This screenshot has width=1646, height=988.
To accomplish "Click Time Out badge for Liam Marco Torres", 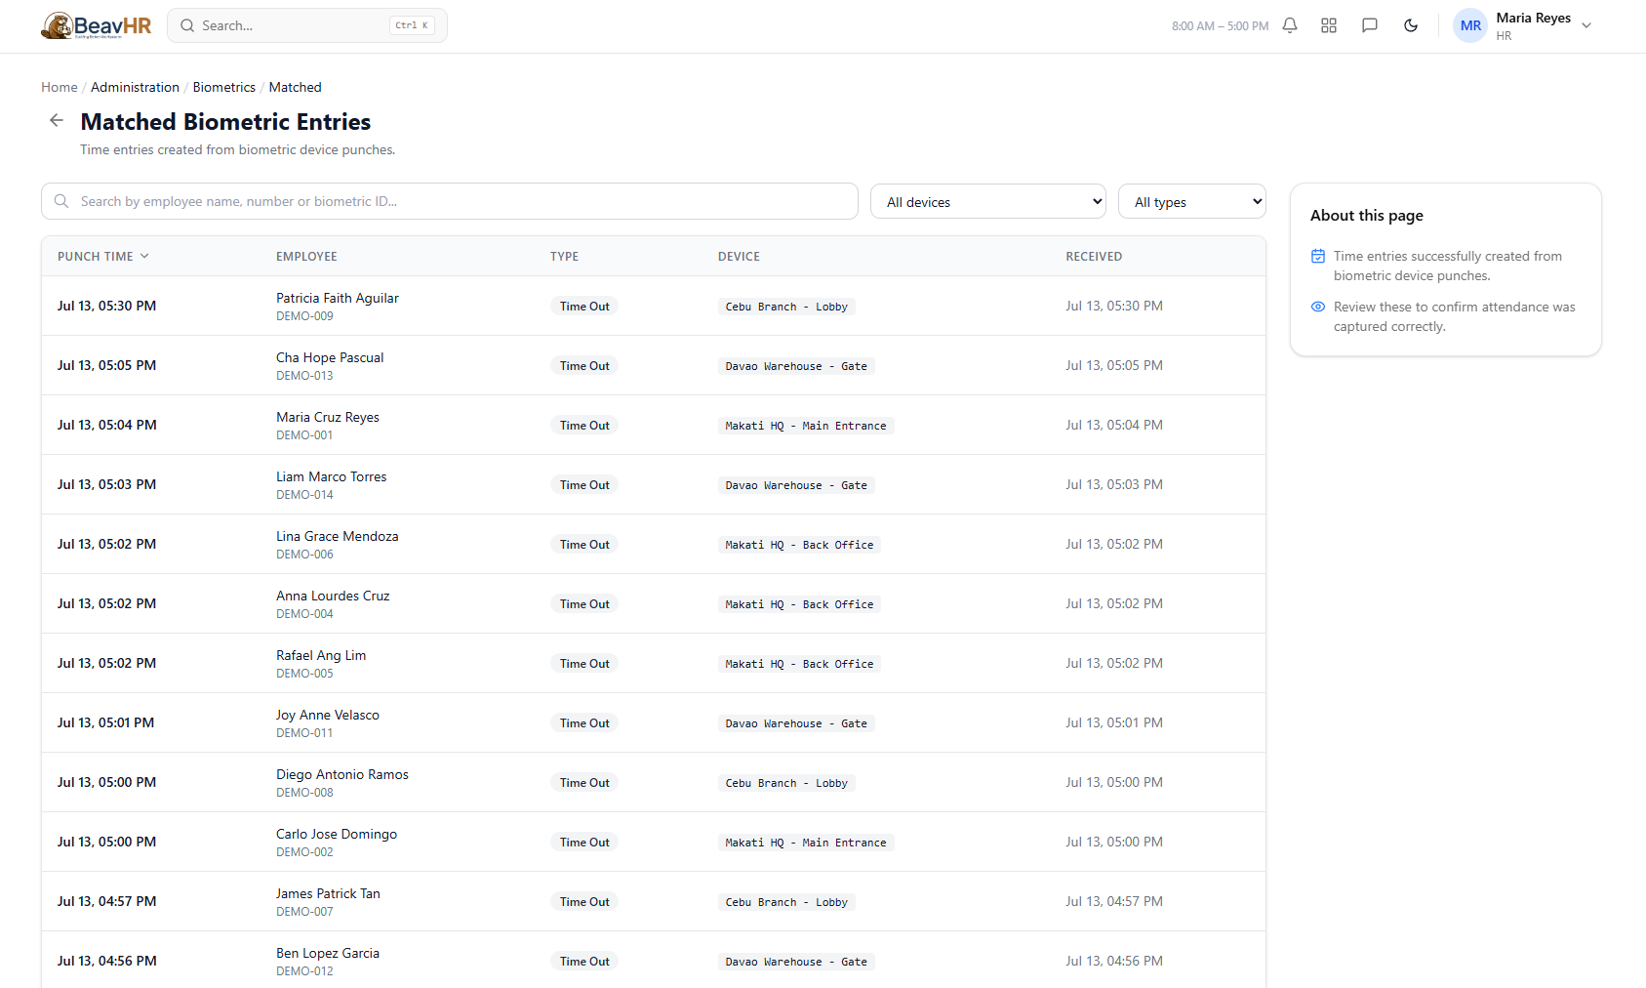I will 584,485.
